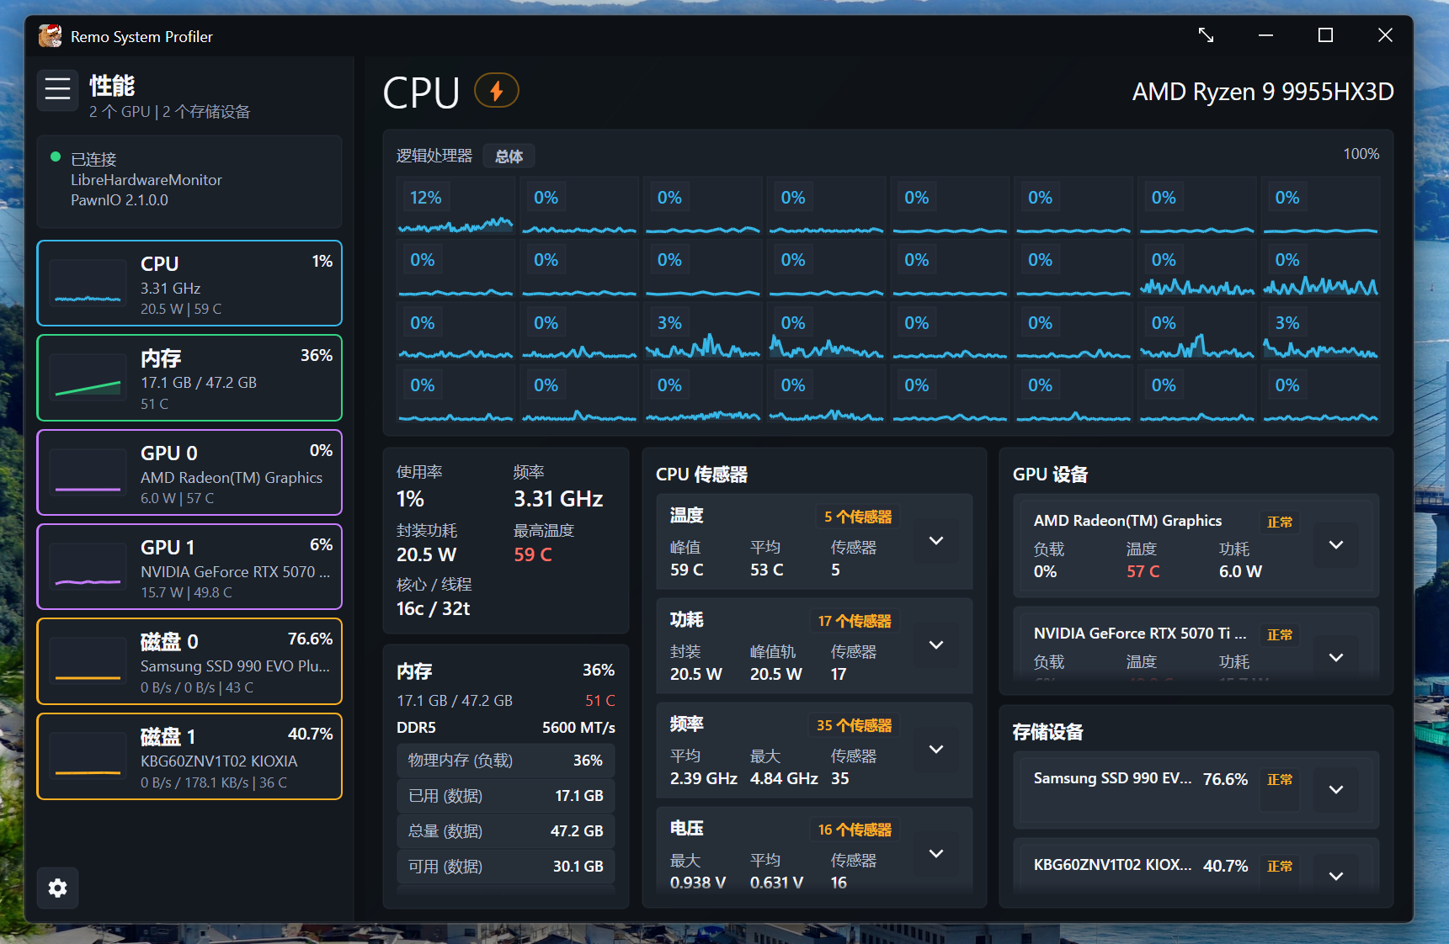The height and width of the screenshot is (944, 1449).
Task: Click 正常 status badge for AMD Radeon
Action: (1280, 522)
